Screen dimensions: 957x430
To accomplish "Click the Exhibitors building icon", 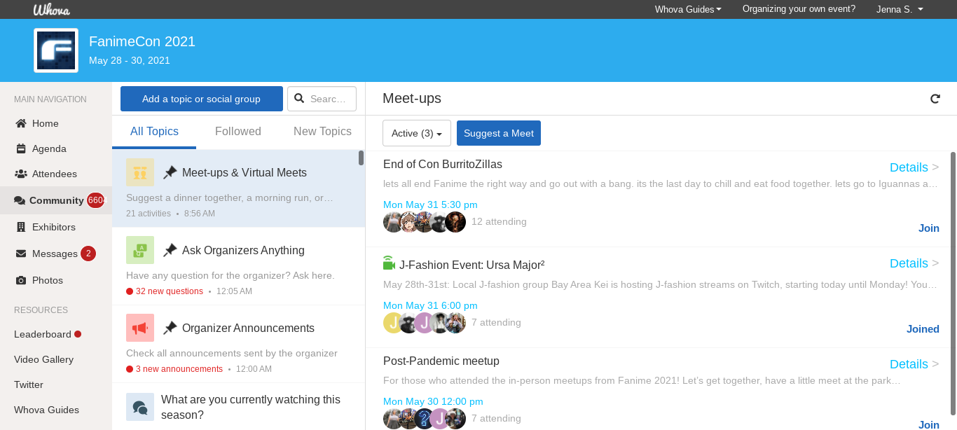I will pyautogui.click(x=21, y=227).
